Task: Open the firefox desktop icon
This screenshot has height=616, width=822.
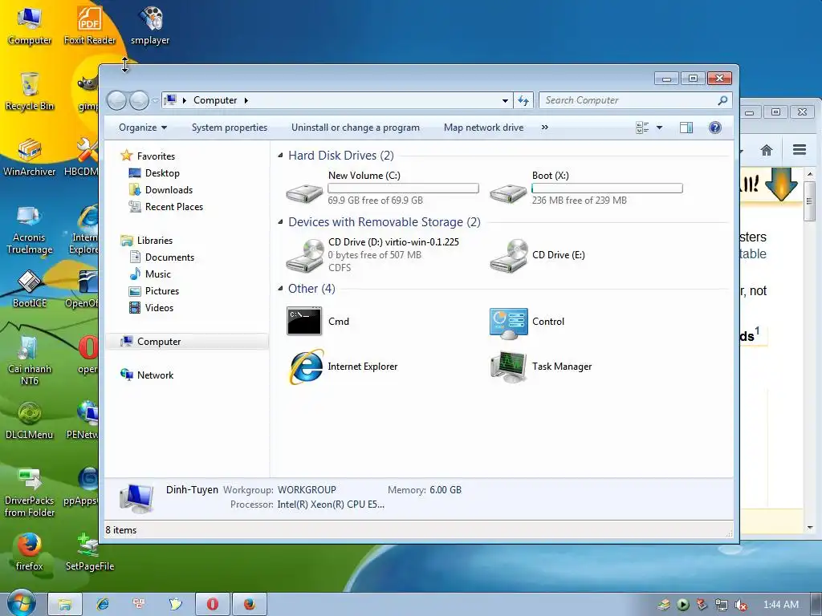Action: click(30, 552)
